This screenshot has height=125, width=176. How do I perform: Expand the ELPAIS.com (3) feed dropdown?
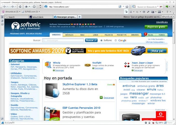[39, 12]
